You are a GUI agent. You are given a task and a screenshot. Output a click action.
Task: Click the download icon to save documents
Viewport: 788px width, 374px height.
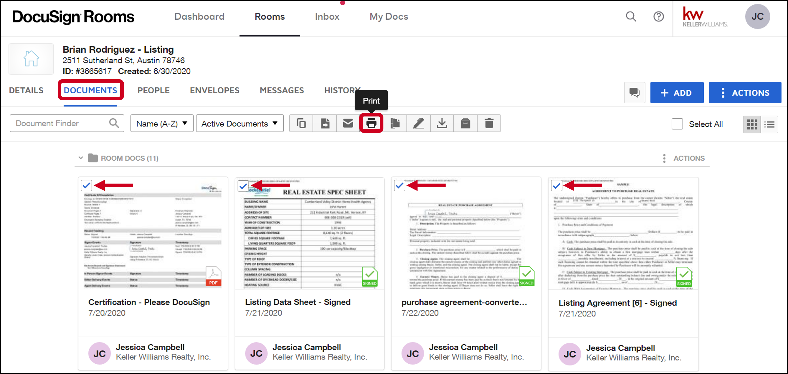click(x=442, y=123)
